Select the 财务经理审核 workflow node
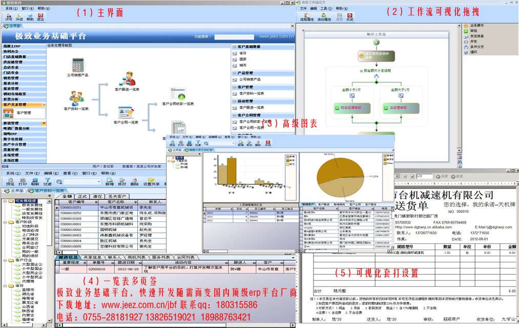Screen dimensions: 519x328 352,108
